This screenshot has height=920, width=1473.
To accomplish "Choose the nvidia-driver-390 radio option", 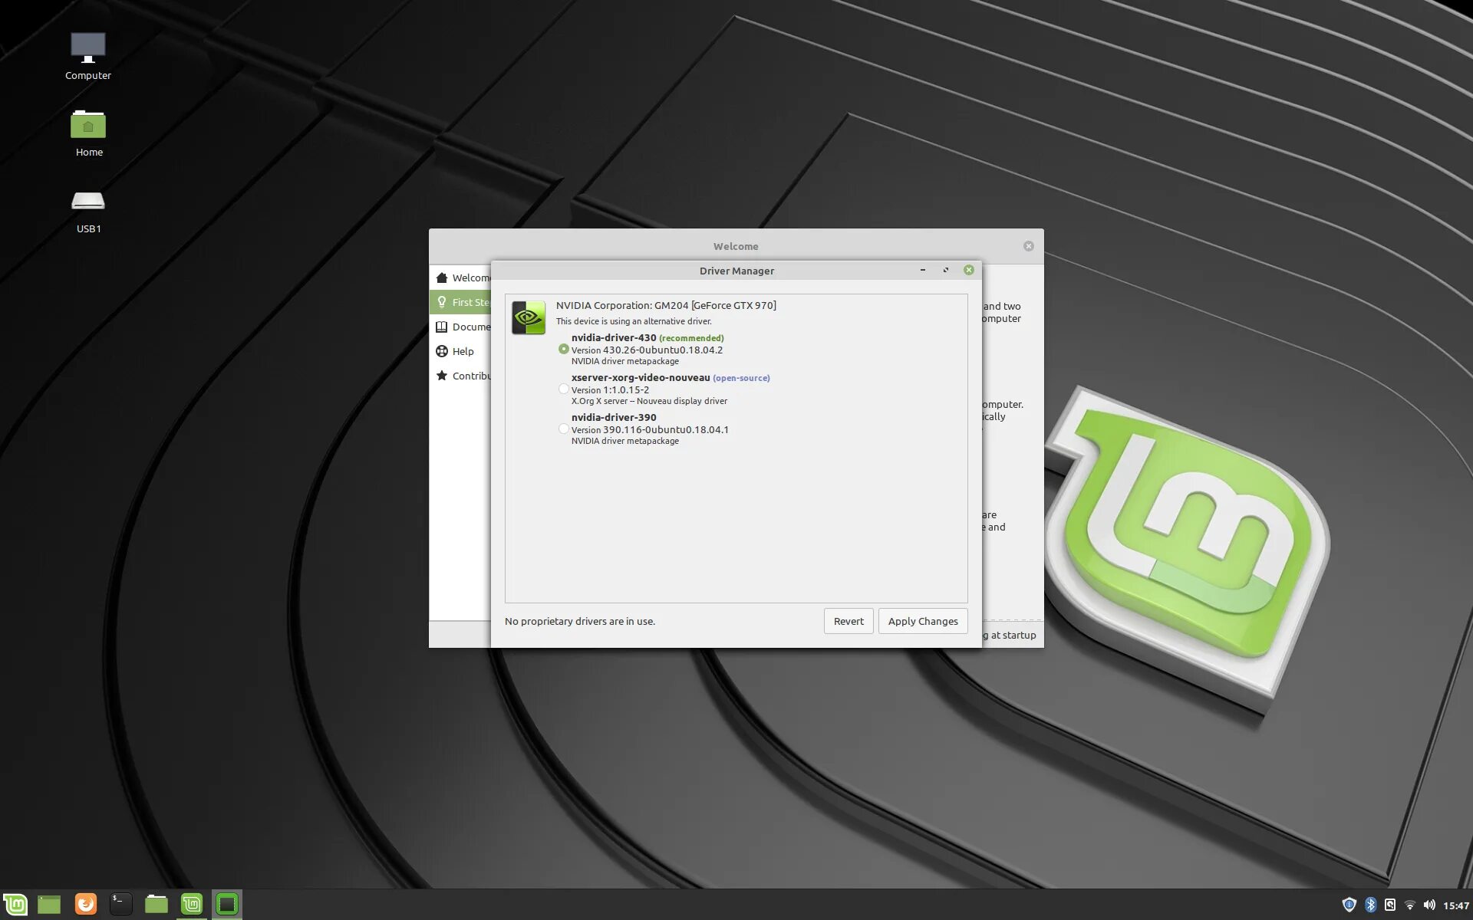I will pos(564,429).
